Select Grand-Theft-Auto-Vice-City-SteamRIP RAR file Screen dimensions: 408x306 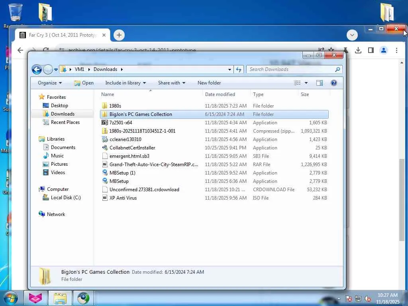[214, 164]
